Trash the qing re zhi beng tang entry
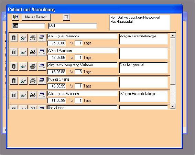Screen dimensions: 195x155 [14, 66]
